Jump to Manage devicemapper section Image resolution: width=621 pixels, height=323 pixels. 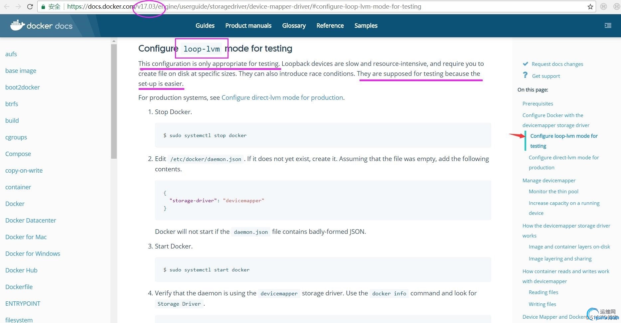549,180
